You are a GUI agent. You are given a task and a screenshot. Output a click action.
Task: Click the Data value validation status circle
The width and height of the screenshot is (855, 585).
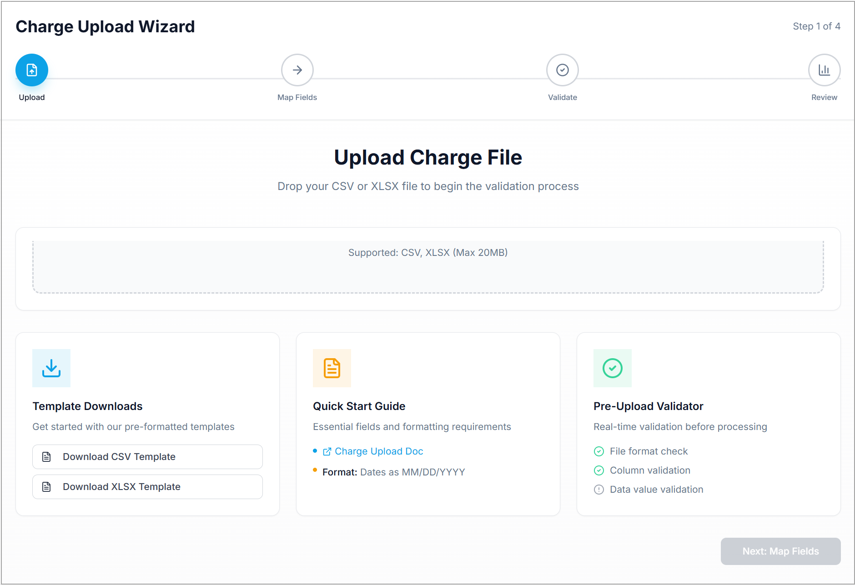pos(599,490)
